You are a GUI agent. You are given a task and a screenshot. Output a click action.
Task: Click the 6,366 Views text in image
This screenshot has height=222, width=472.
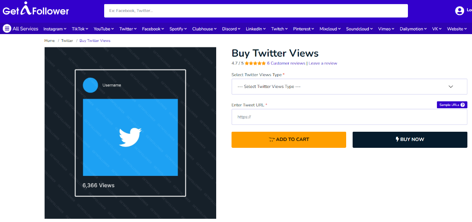(99, 185)
